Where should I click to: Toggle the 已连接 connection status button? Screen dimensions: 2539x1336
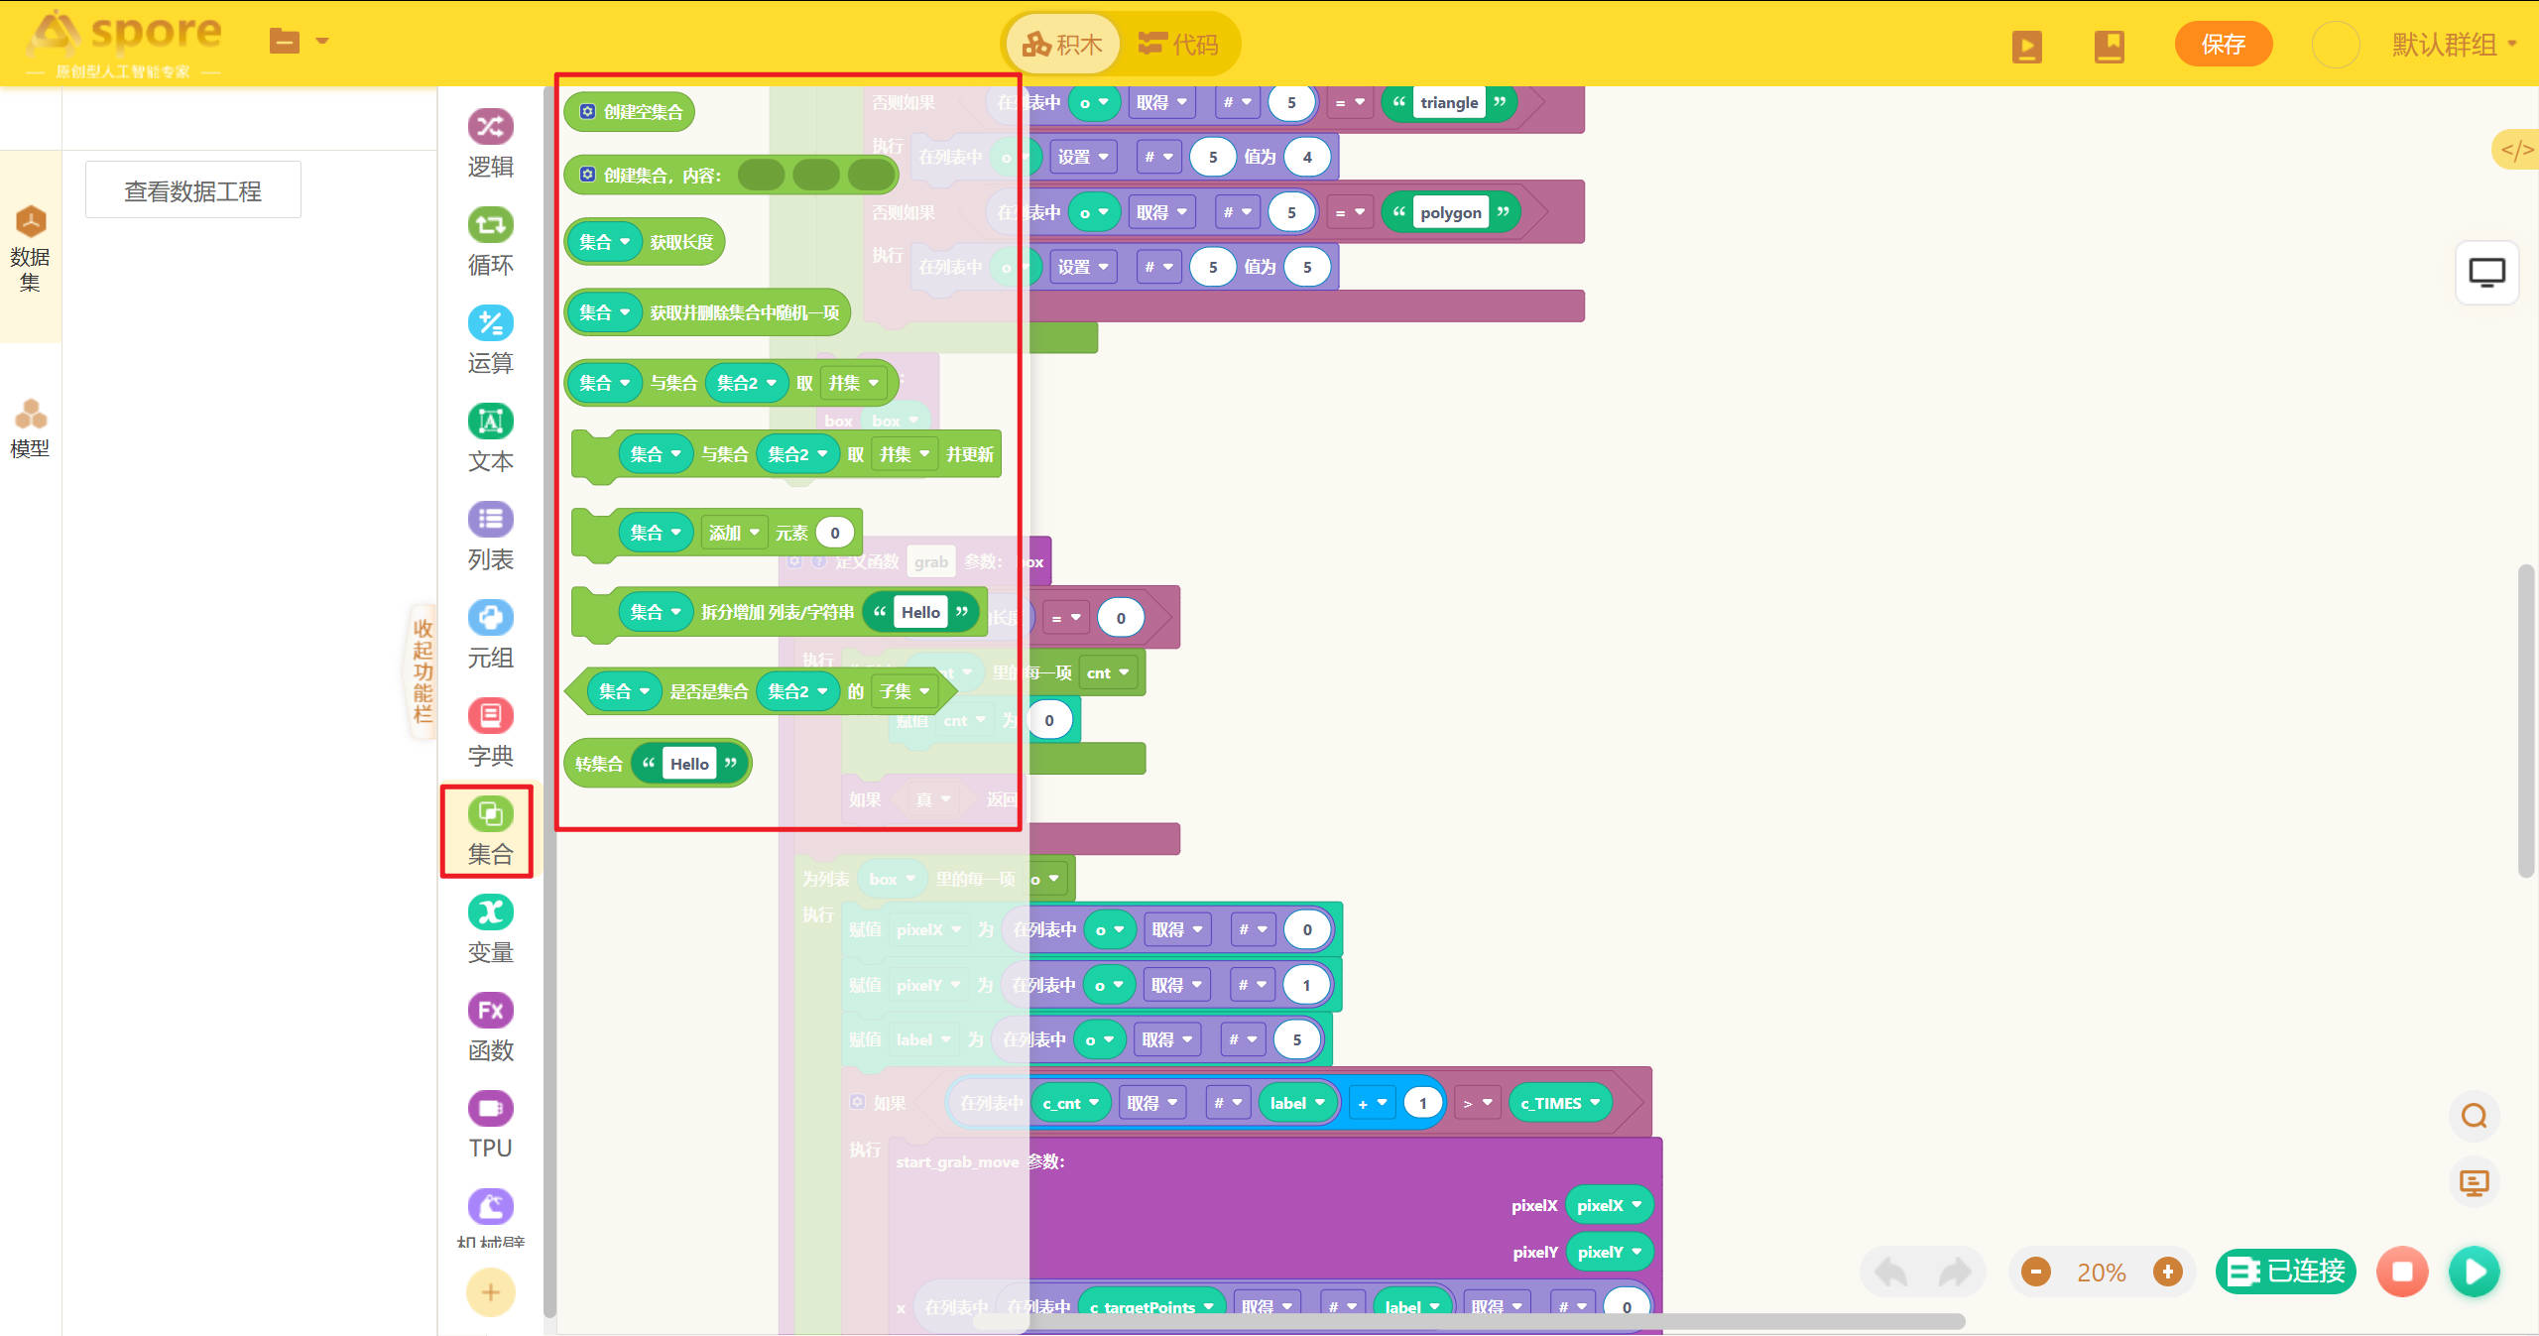[x=2285, y=1272]
